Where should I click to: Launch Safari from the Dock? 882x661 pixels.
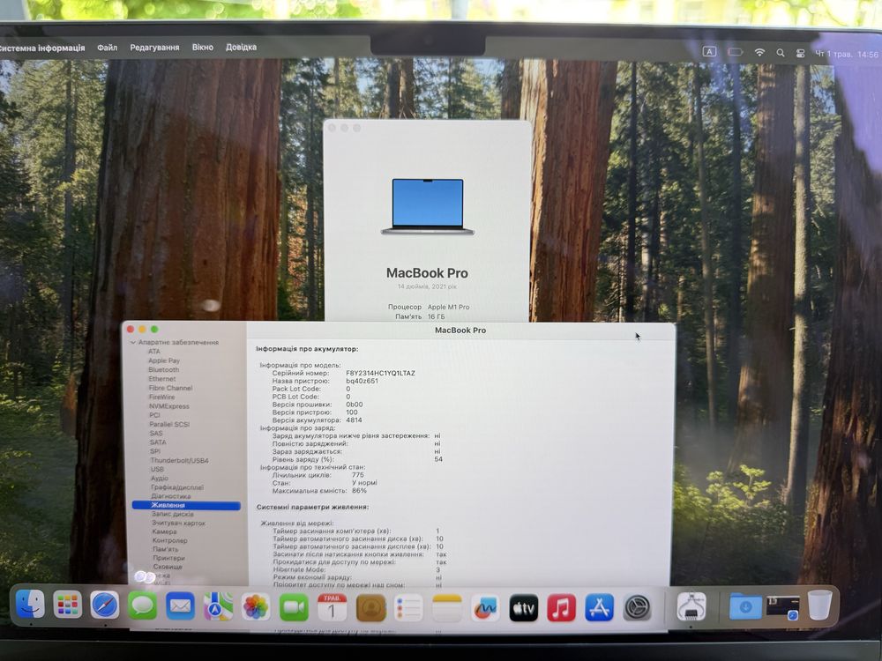pyautogui.click(x=105, y=605)
